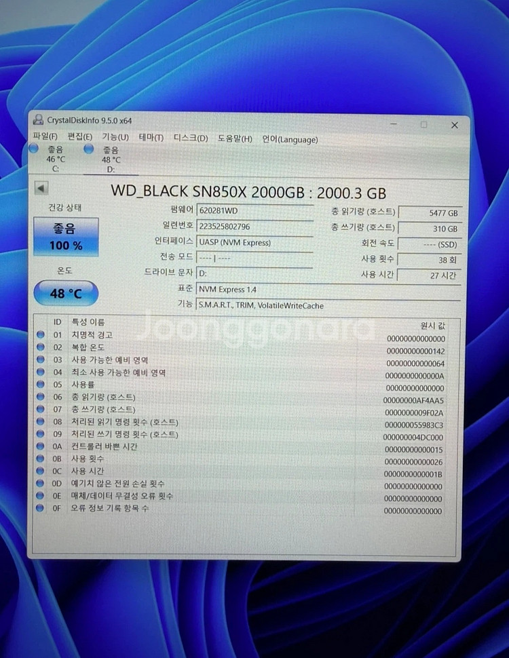Open the 파일(F) menu
The height and width of the screenshot is (658, 509).
[45, 136]
